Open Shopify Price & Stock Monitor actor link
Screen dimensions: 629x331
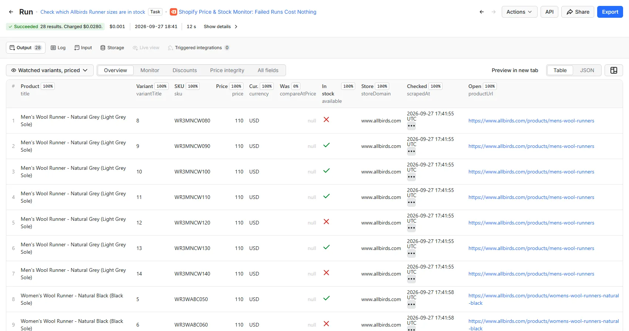pos(248,12)
